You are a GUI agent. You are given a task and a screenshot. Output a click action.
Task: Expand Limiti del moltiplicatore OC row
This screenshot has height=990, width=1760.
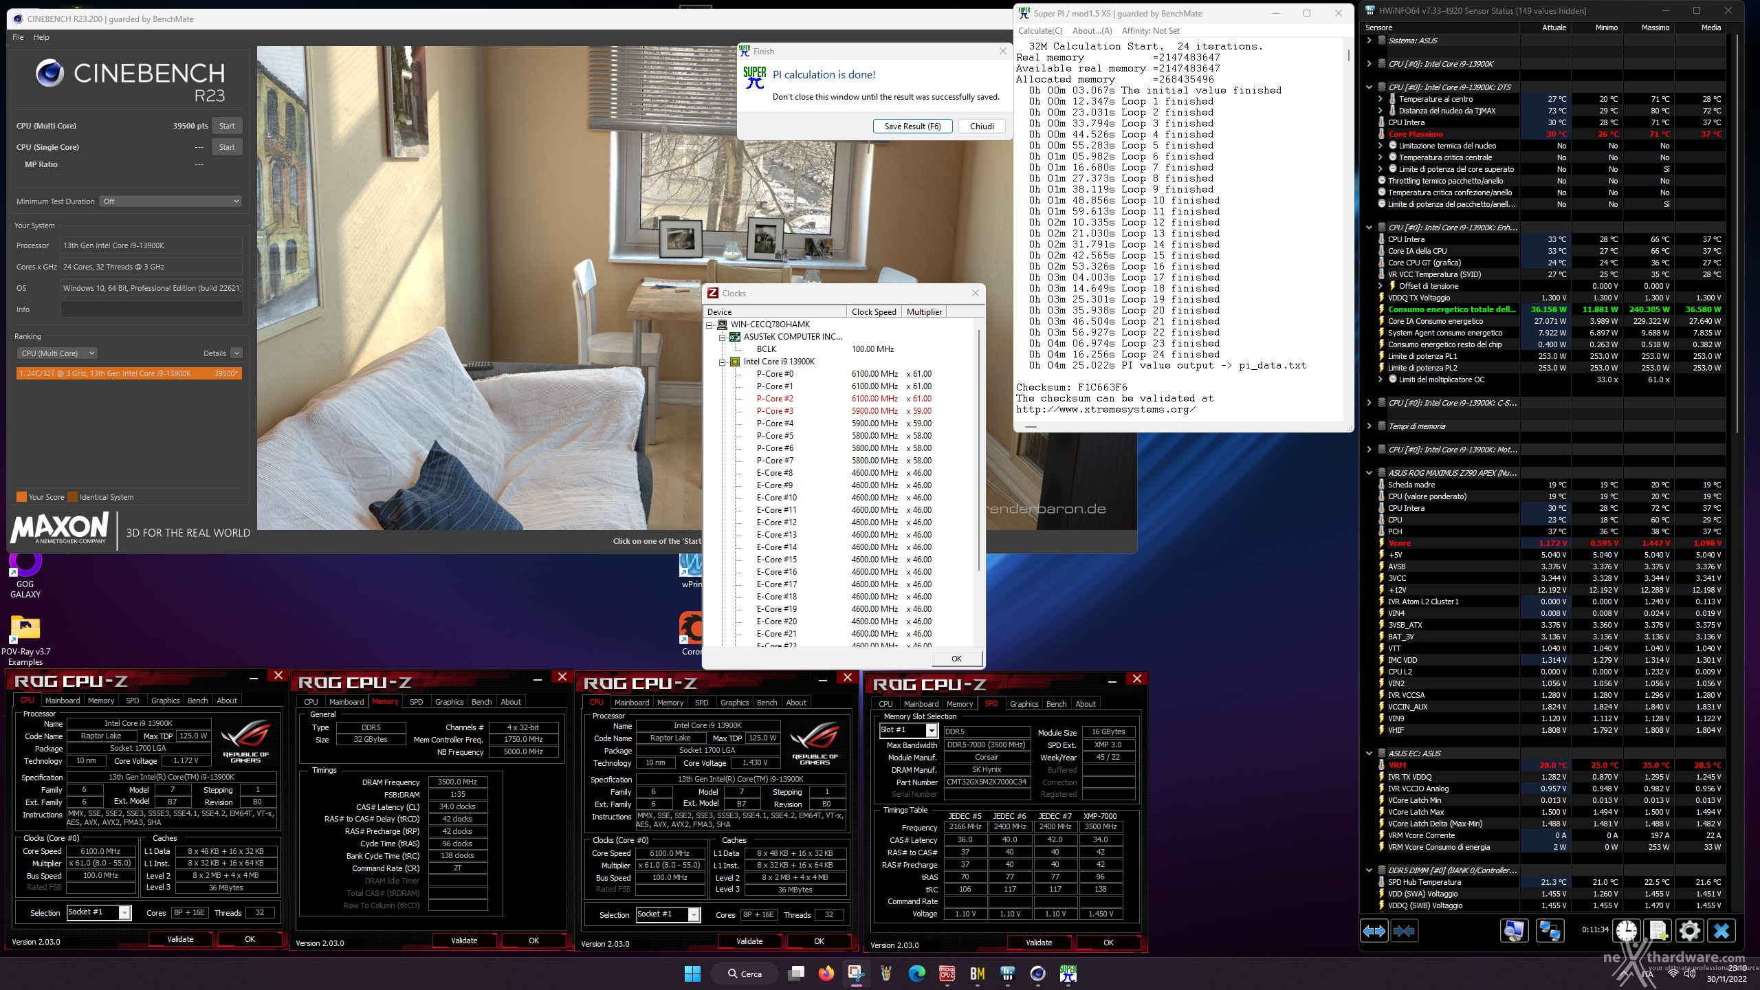[x=1380, y=379]
